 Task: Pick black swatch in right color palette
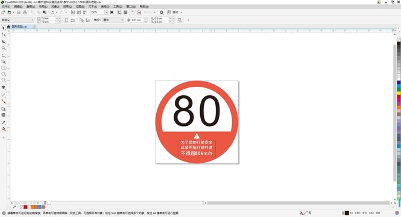pyautogui.click(x=399, y=44)
